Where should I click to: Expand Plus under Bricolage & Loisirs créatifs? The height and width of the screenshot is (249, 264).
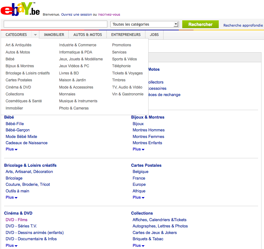(12, 197)
